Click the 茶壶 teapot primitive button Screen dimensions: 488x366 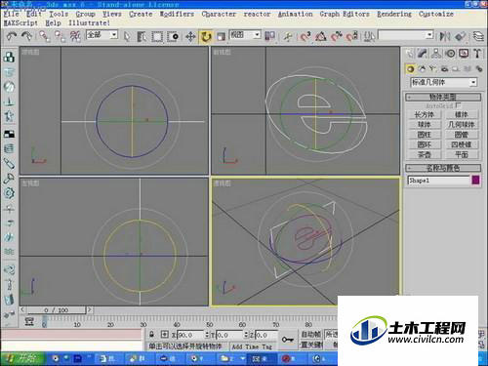coord(425,155)
